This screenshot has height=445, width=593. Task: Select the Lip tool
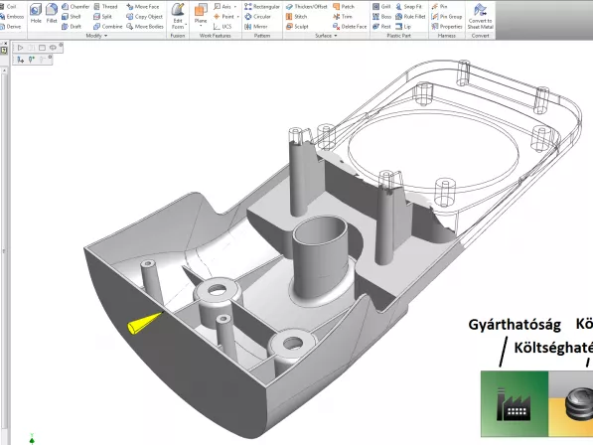pyautogui.click(x=403, y=27)
